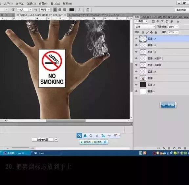This screenshot has width=189, height=185.
Task: Filter layers by shape layer icon
Action: coord(167,21)
